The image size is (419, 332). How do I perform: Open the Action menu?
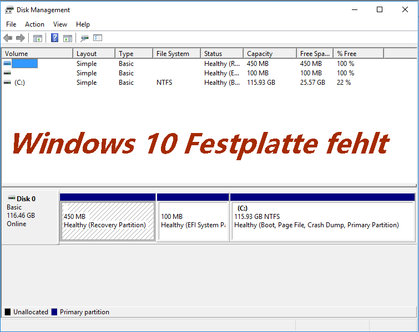34,24
